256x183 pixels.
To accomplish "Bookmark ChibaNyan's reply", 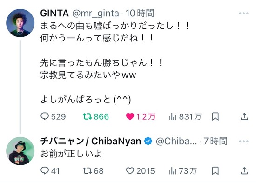I will point(215,171).
